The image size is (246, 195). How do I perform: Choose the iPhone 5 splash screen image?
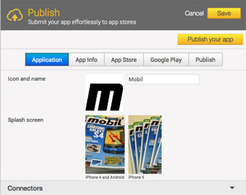pos(145,144)
